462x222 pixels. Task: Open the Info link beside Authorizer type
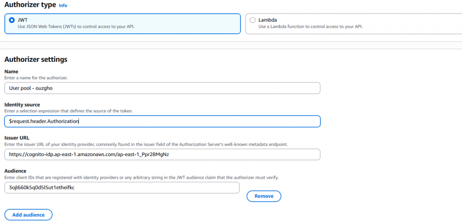[63, 5]
